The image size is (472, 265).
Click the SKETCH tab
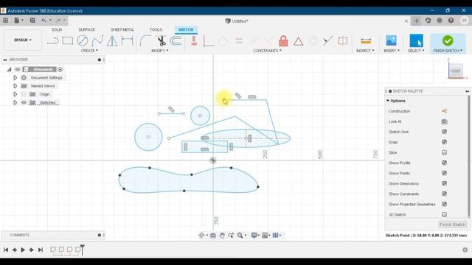click(x=186, y=29)
